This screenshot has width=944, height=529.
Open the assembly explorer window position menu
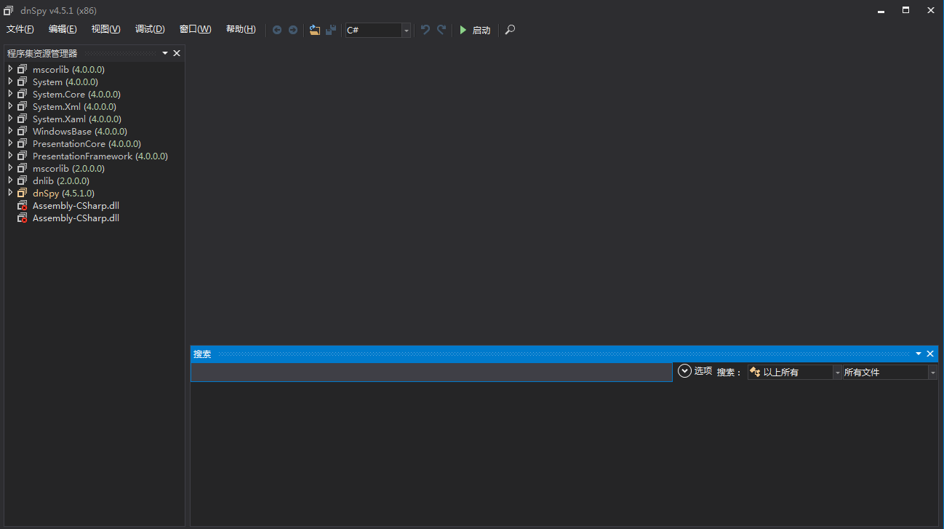click(165, 53)
